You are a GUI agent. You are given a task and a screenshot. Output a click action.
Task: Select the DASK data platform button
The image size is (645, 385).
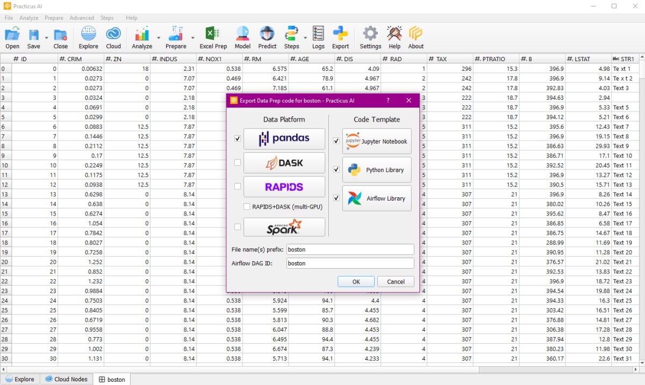(x=284, y=162)
